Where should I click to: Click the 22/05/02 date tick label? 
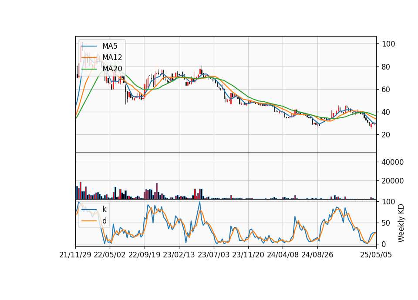point(110,255)
